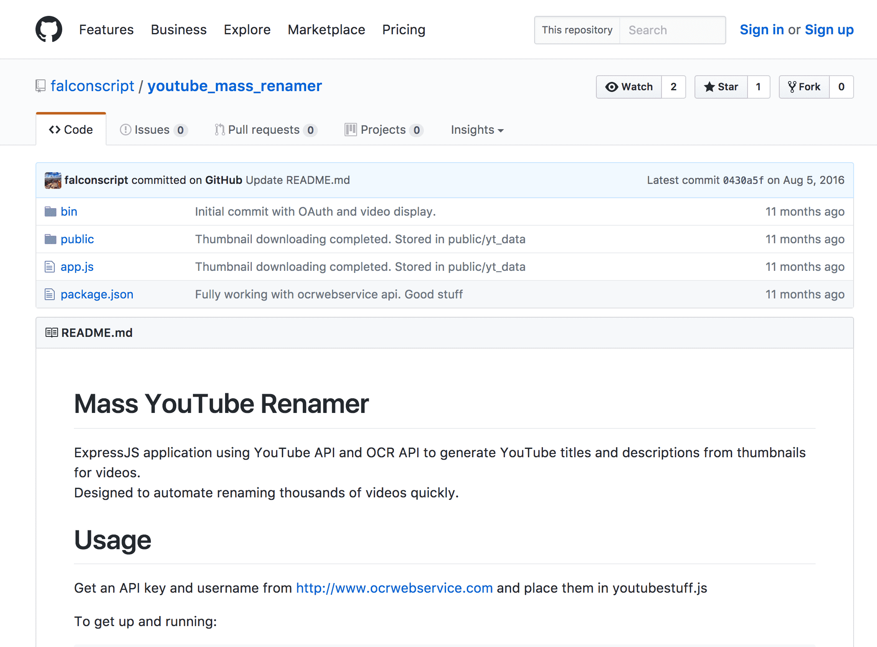Open the bin folder
Image resolution: width=877 pixels, height=647 pixels.
(69, 211)
